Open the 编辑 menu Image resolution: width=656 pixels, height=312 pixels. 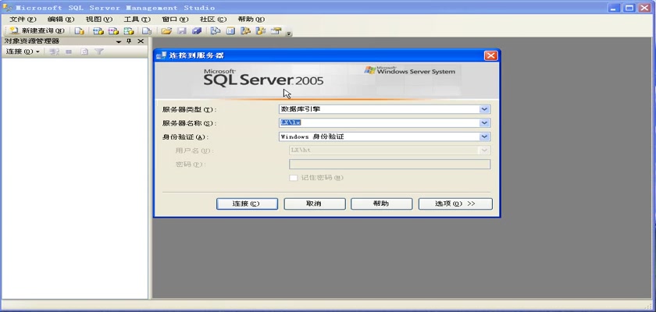click(x=61, y=19)
